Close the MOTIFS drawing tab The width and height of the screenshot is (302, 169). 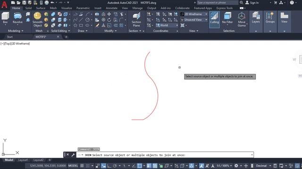(58, 37)
